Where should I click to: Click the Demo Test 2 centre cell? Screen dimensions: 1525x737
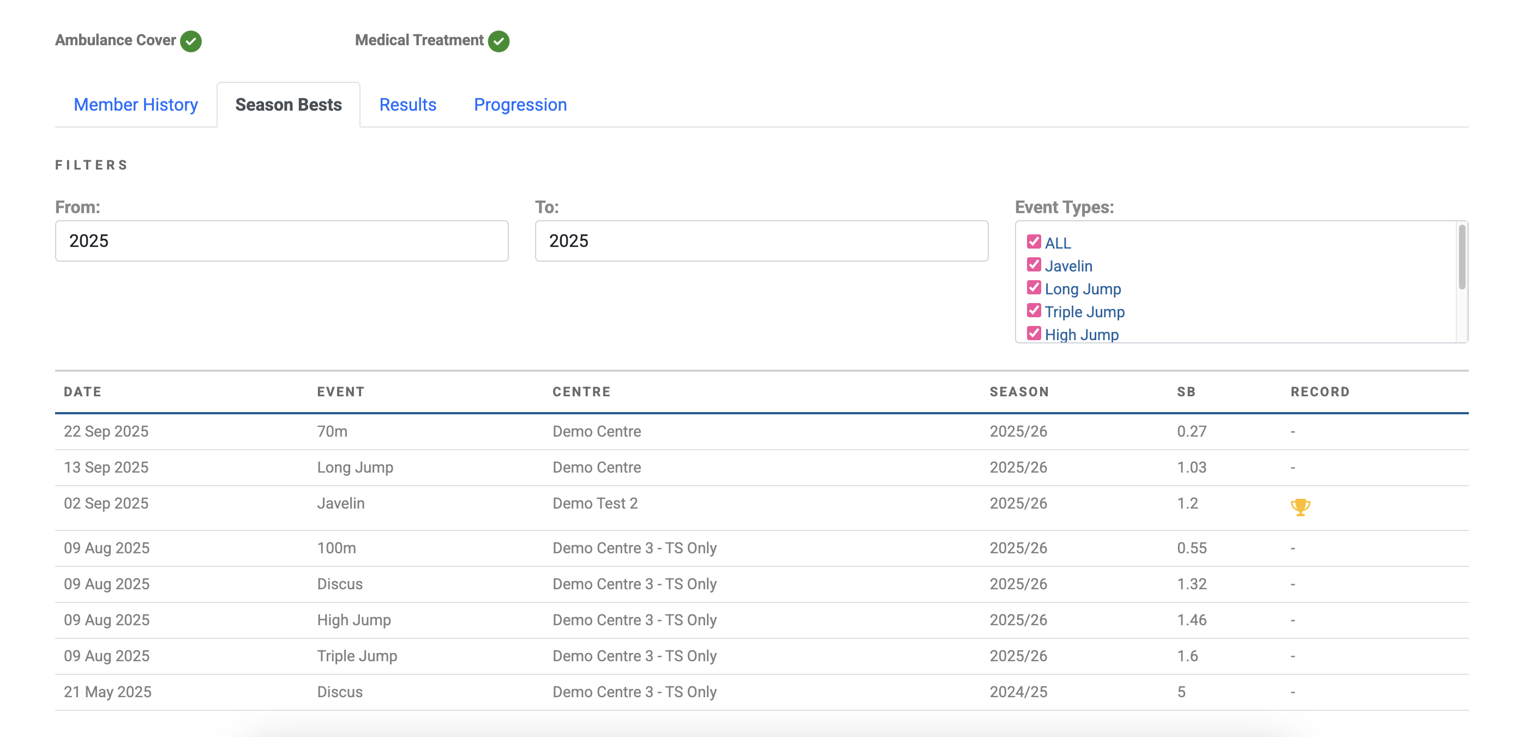click(595, 503)
